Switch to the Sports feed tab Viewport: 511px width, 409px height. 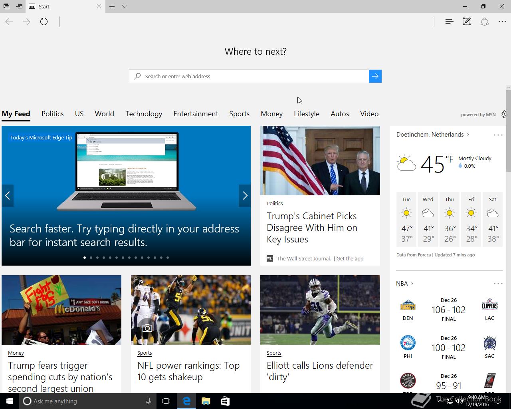point(240,114)
